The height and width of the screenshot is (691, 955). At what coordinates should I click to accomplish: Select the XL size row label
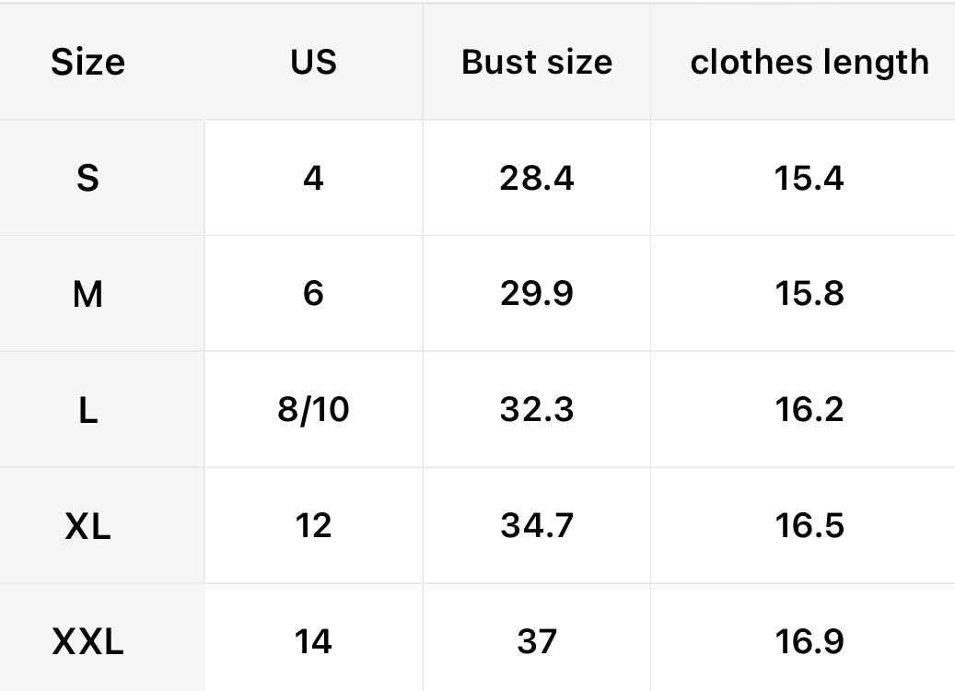tap(87, 526)
